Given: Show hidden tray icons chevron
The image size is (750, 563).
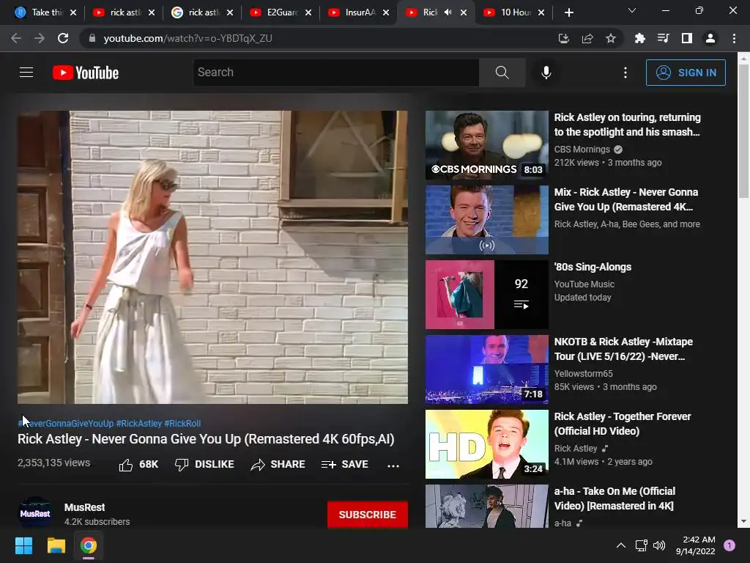Looking at the screenshot, I should [x=620, y=545].
